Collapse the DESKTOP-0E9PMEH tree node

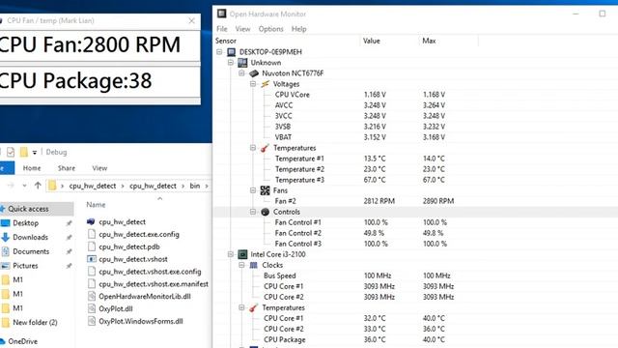[219, 52]
